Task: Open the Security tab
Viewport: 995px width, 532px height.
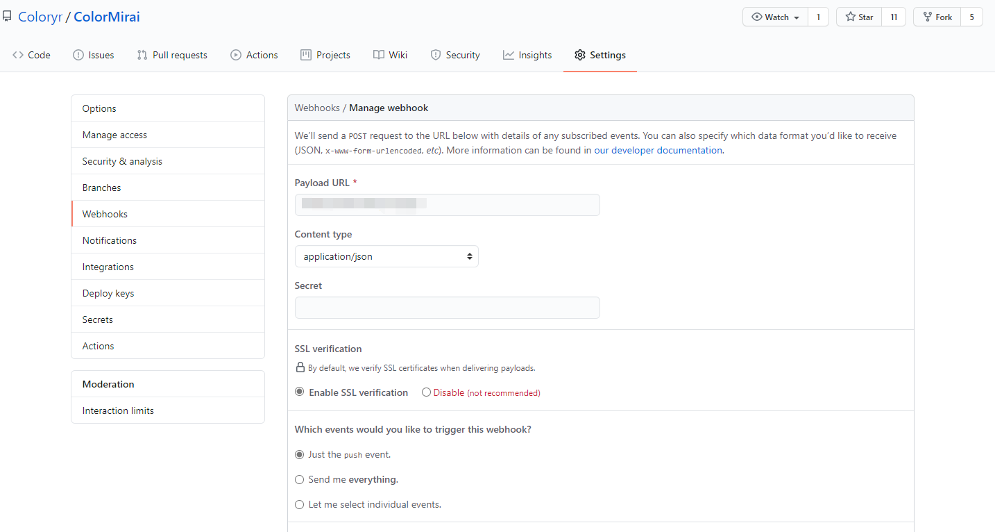Action: (x=455, y=55)
